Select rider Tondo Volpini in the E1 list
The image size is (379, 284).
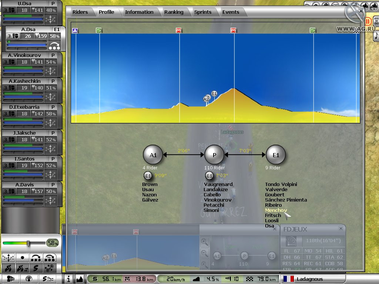(x=281, y=184)
